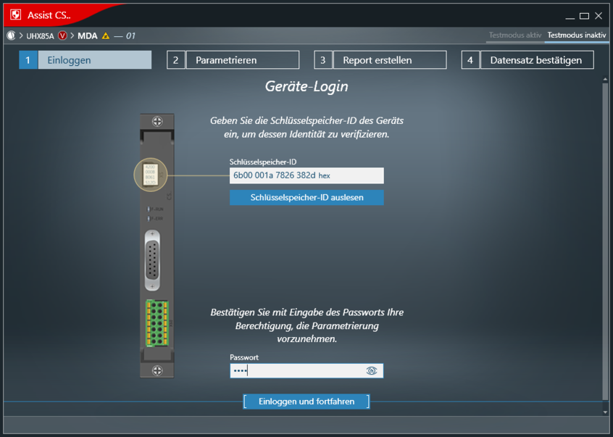This screenshot has height=437, width=613.
Task: Focus the Schlüsselspeicher-ID input field
Action: (x=306, y=175)
